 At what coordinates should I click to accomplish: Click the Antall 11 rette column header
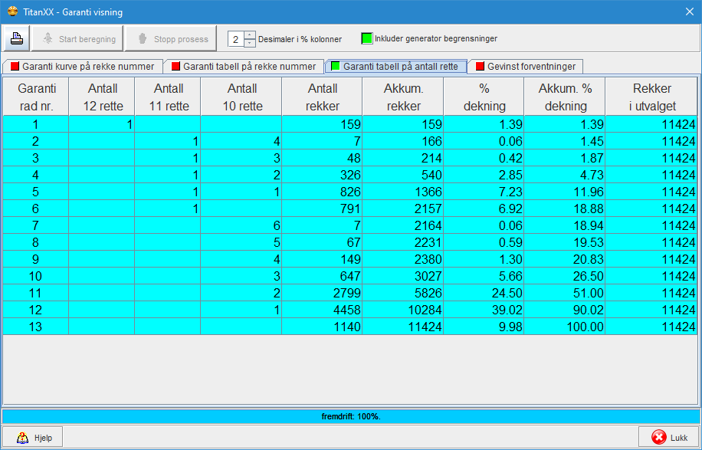[x=167, y=97]
